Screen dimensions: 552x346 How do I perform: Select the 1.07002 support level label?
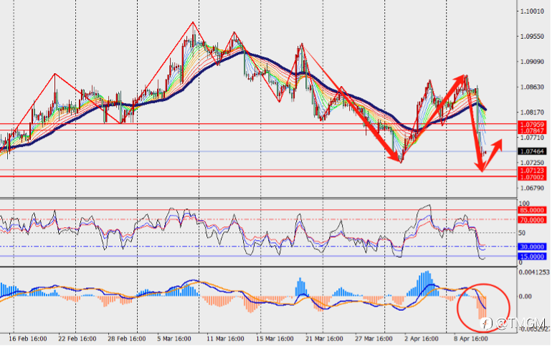pos(532,177)
